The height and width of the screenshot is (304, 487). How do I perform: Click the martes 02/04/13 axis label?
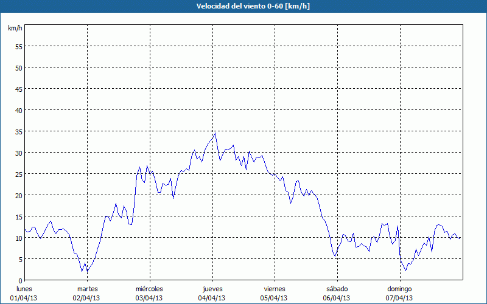[x=86, y=294]
